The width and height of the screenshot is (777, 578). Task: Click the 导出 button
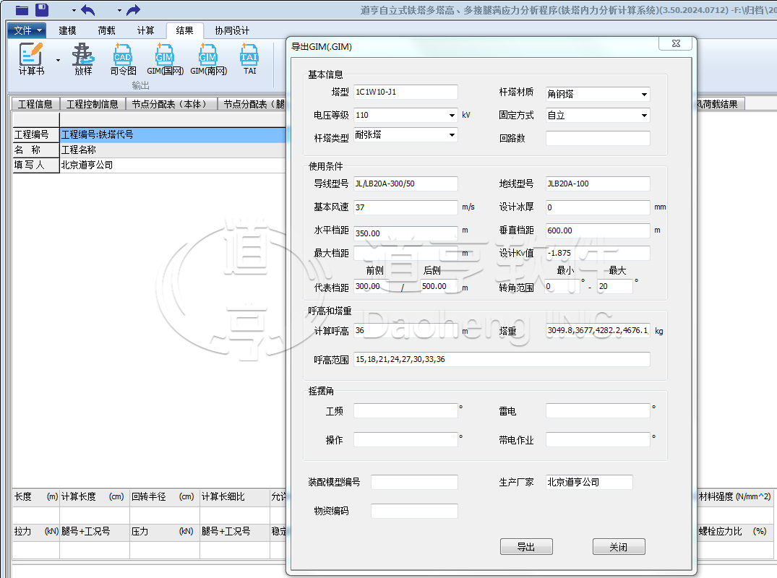pyautogui.click(x=526, y=547)
